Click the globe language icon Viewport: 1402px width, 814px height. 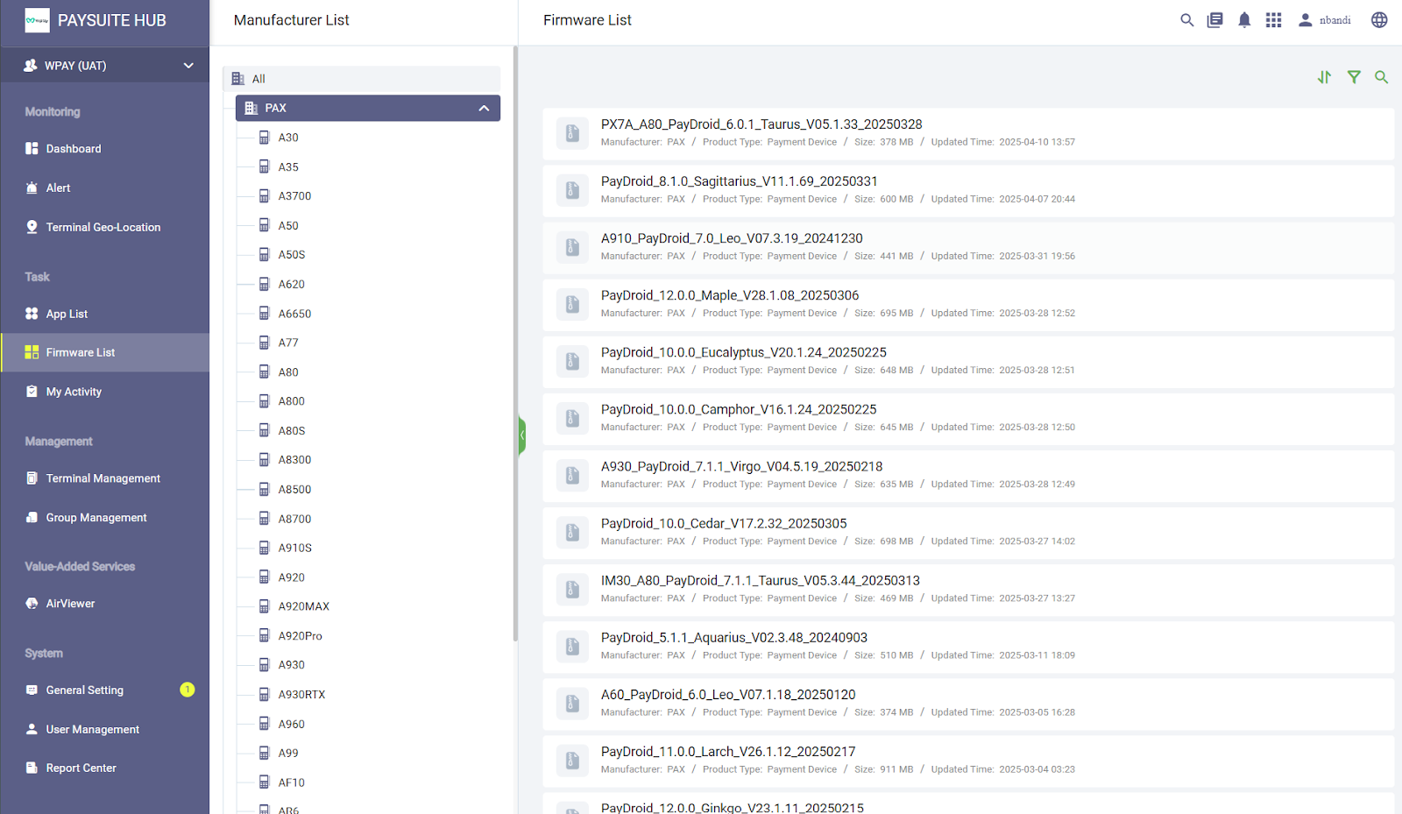coord(1379,20)
